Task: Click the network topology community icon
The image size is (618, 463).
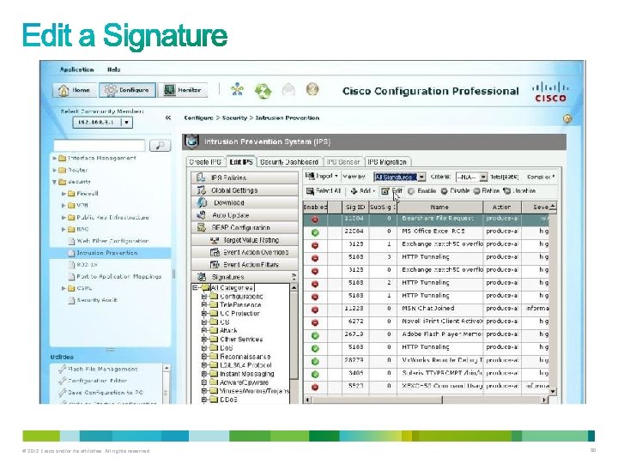Action: [237, 90]
